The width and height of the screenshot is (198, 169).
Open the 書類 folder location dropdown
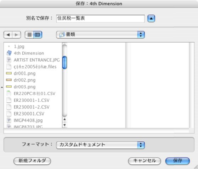tap(100, 35)
